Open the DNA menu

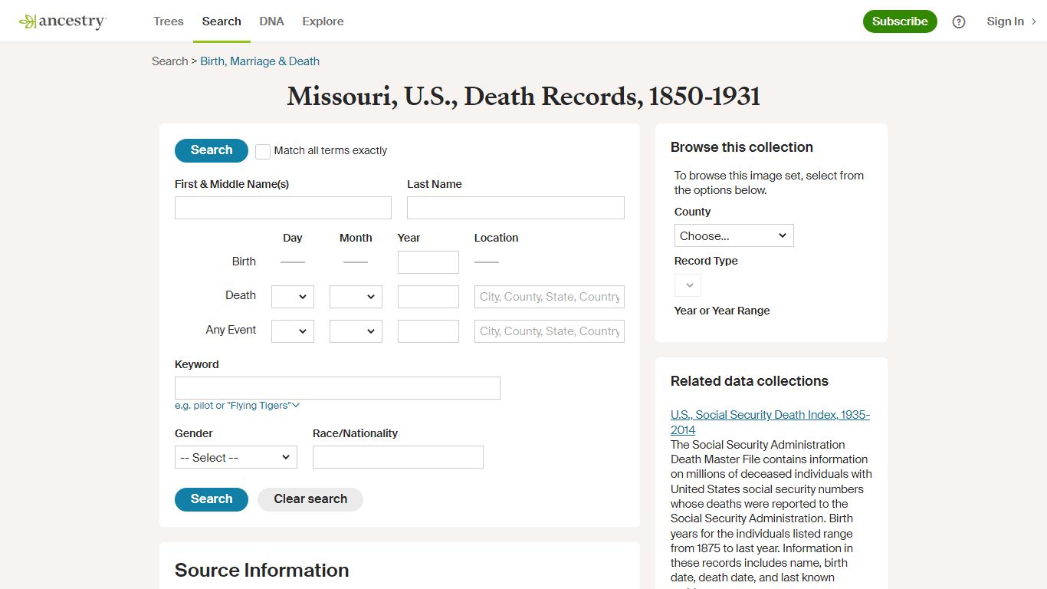click(x=271, y=21)
